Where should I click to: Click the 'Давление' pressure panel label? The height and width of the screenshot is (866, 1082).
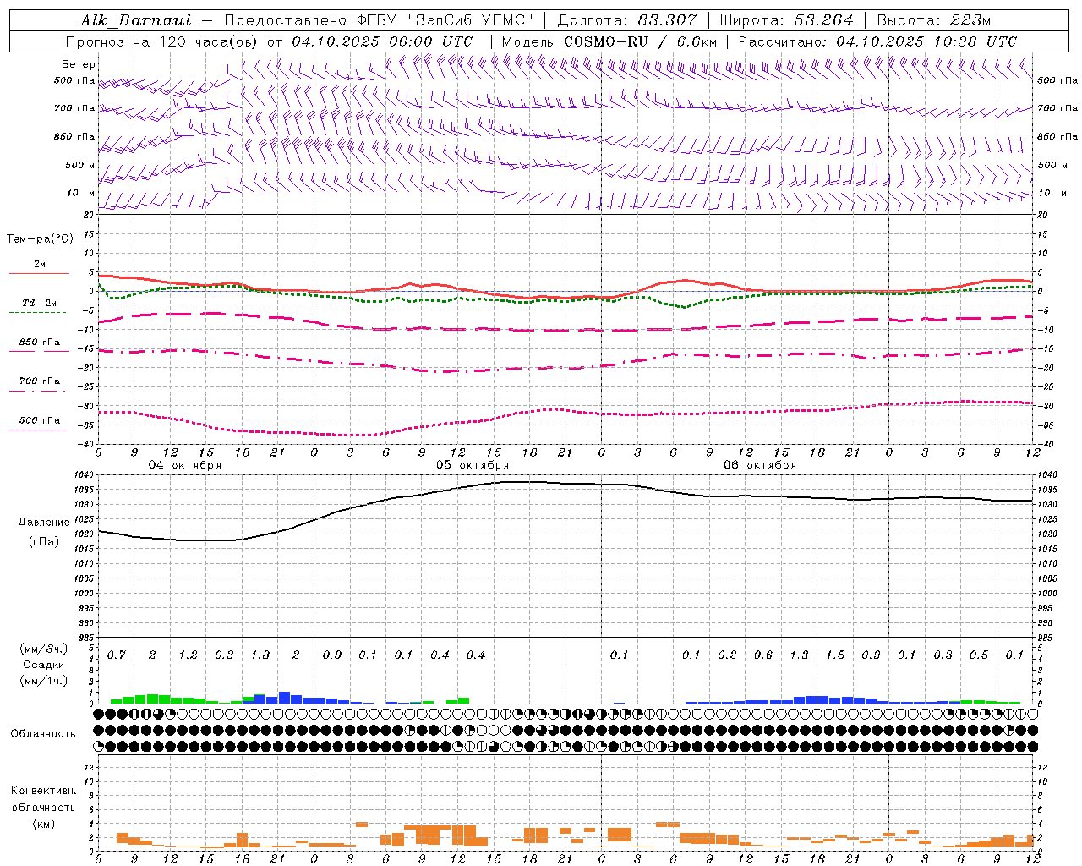coord(43,523)
